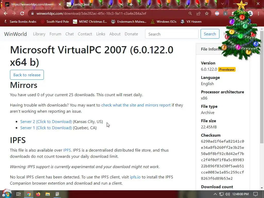The image size is (264, 198).
Task: Open the network tray icon
Action: coord(221,194)
